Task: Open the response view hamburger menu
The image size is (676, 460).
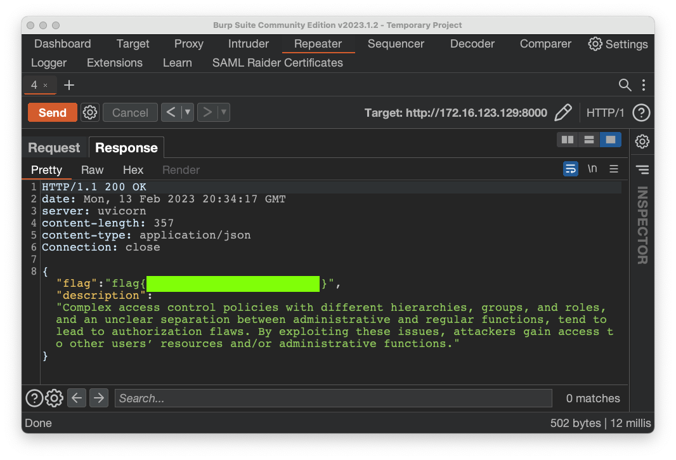Action: [x=613, y=169]
